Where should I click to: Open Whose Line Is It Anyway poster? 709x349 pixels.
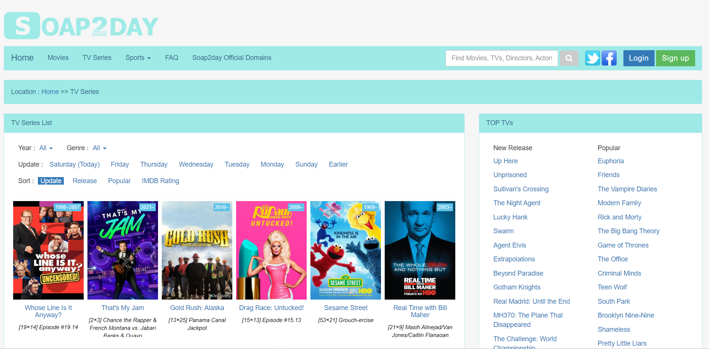click(x=48, y=250)
